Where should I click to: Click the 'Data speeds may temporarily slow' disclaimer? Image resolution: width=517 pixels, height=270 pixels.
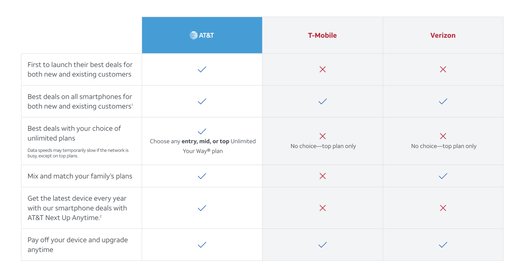(78, 153)
